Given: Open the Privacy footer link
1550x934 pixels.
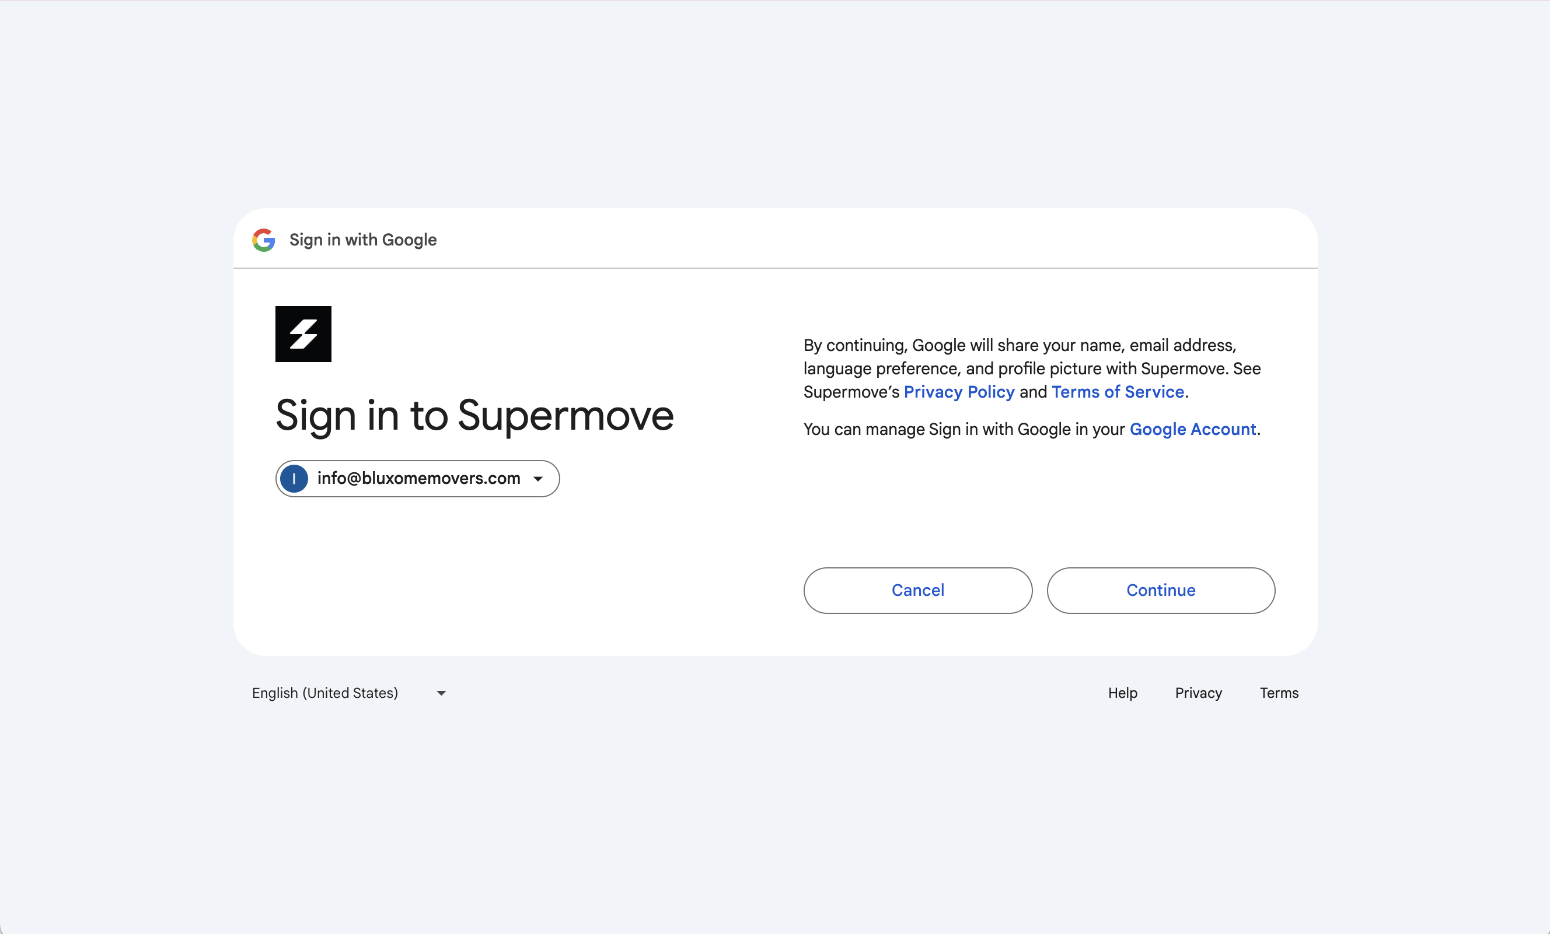Looking at the screenshot, I should coord(1198,693).
